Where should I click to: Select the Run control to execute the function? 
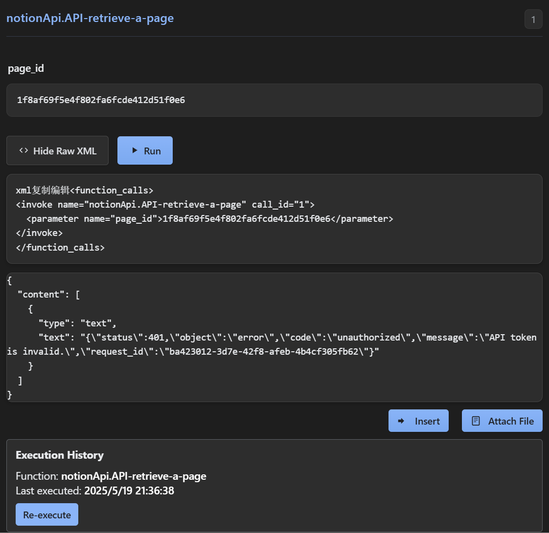click(x=145, y=150)
